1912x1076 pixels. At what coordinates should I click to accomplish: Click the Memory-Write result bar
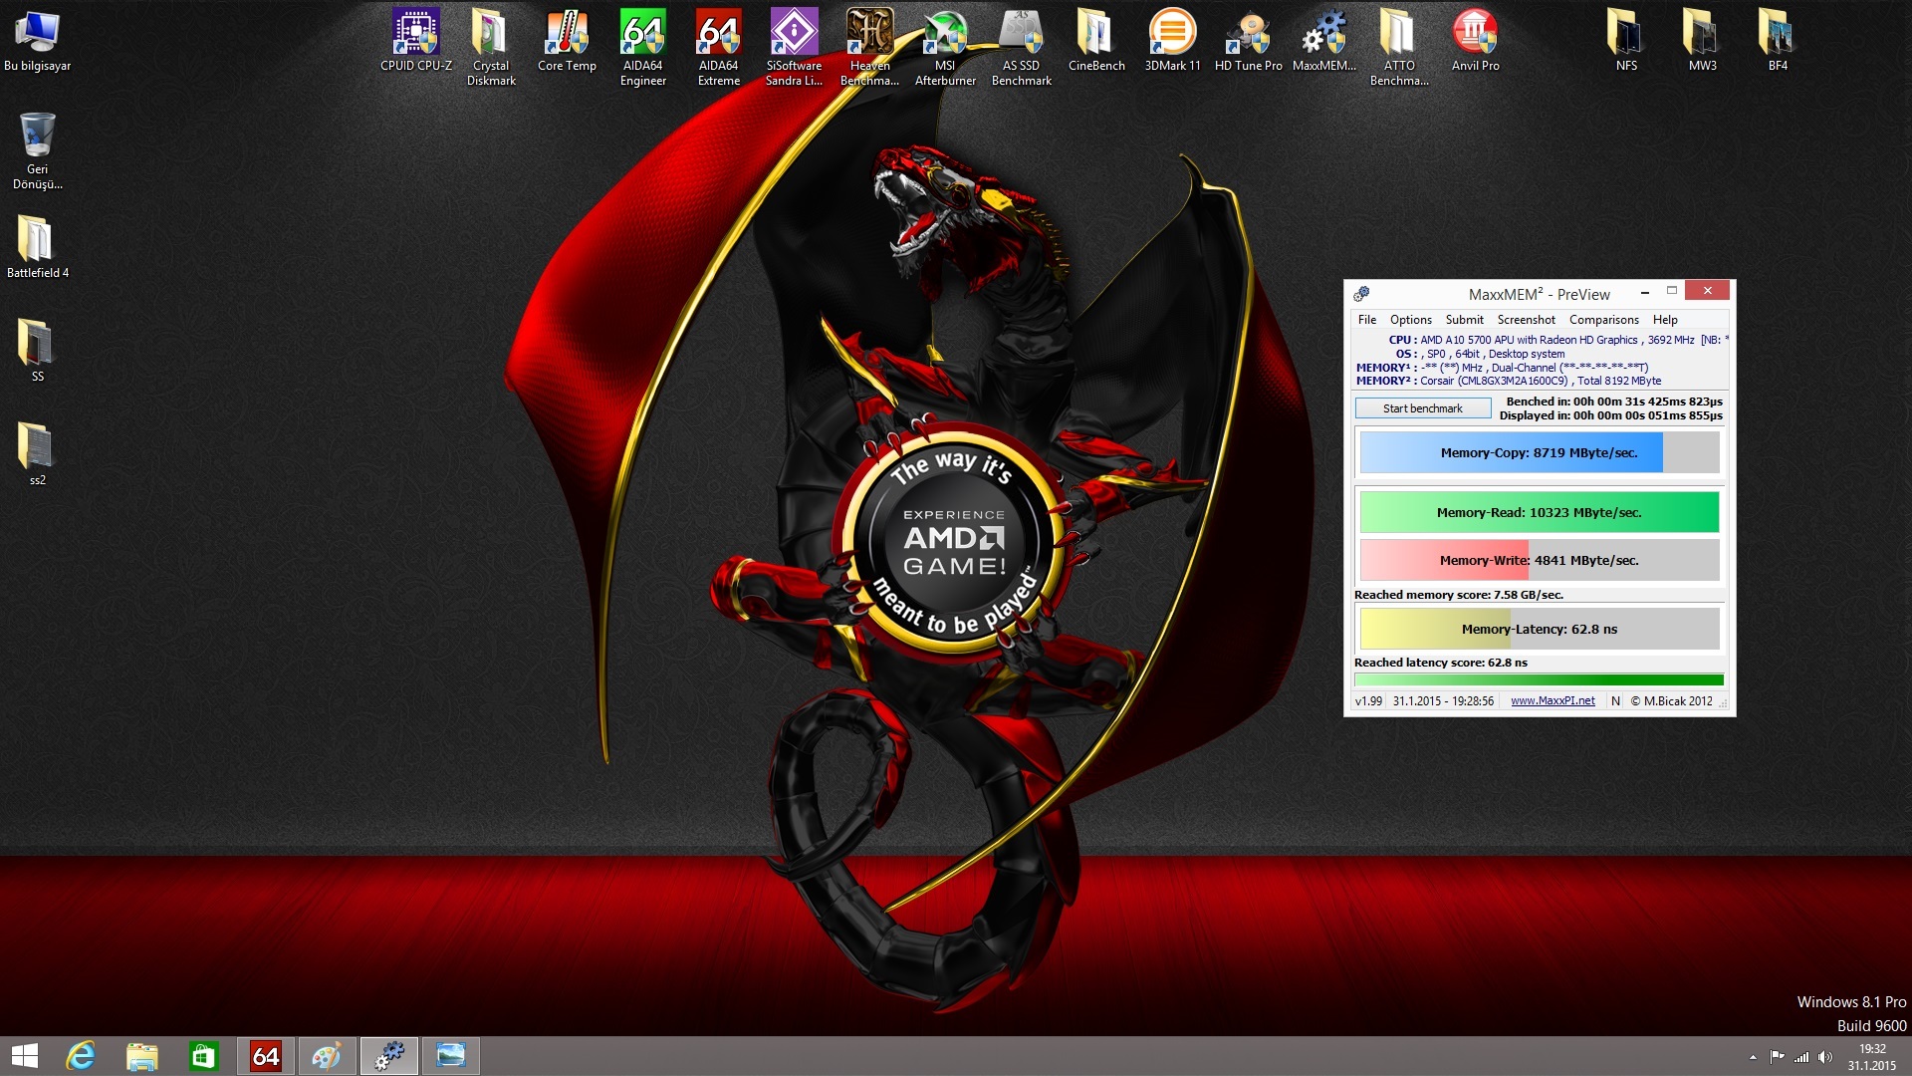coord(1539,560)
